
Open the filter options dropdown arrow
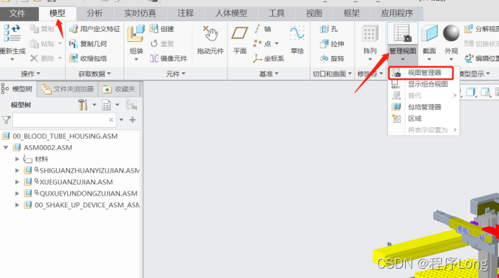(x=121, y=120)
